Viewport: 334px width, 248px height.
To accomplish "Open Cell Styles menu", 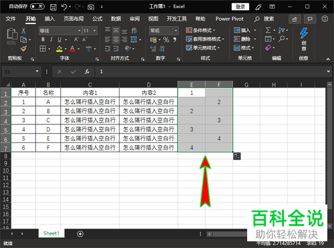I will (x=202, y=48).
